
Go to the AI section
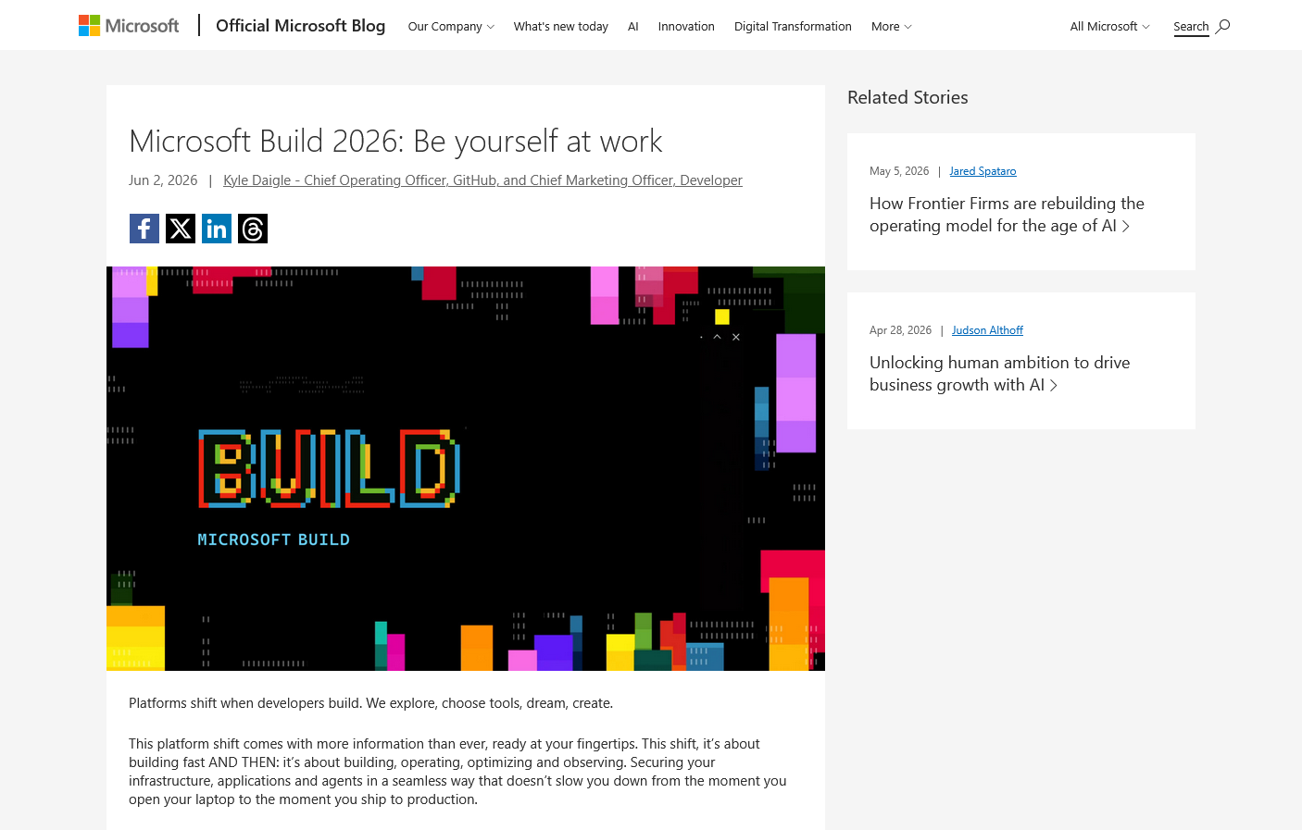(x=633, y=27)
